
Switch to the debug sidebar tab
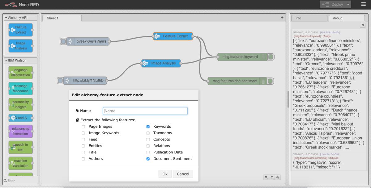click(347, 18)
